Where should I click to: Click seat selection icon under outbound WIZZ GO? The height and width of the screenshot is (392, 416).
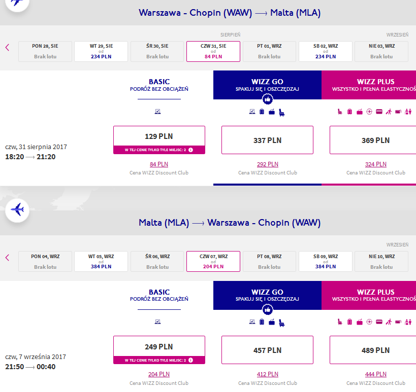pyautogui.click(x=282, y=113)
